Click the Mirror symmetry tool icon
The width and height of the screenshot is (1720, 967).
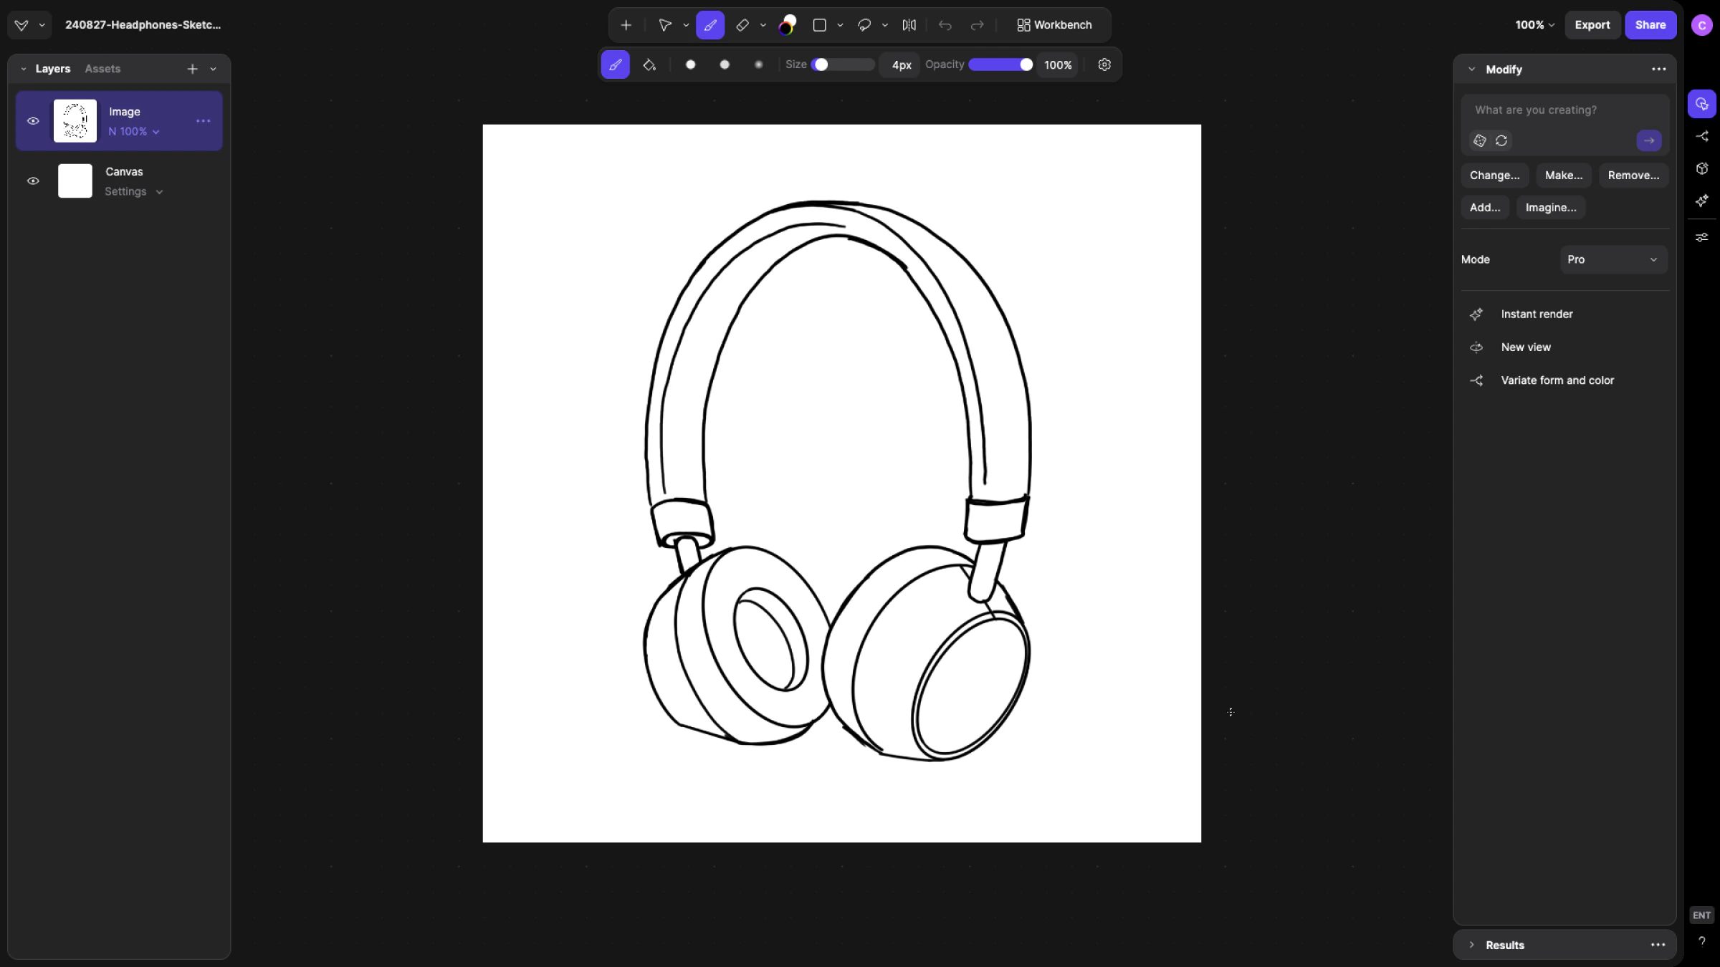click(x=909, y=25)
